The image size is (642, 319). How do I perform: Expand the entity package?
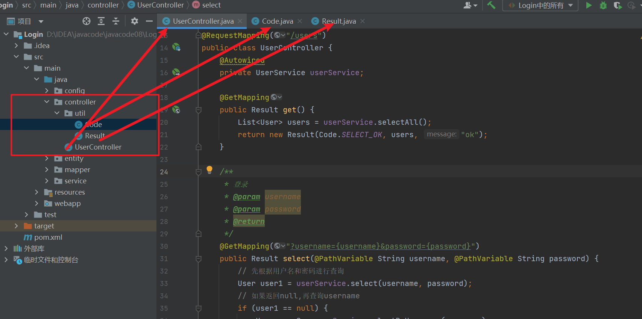coord(47,158)
